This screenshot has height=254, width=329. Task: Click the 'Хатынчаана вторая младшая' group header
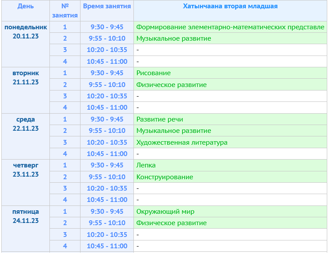[x=230, y=7]
